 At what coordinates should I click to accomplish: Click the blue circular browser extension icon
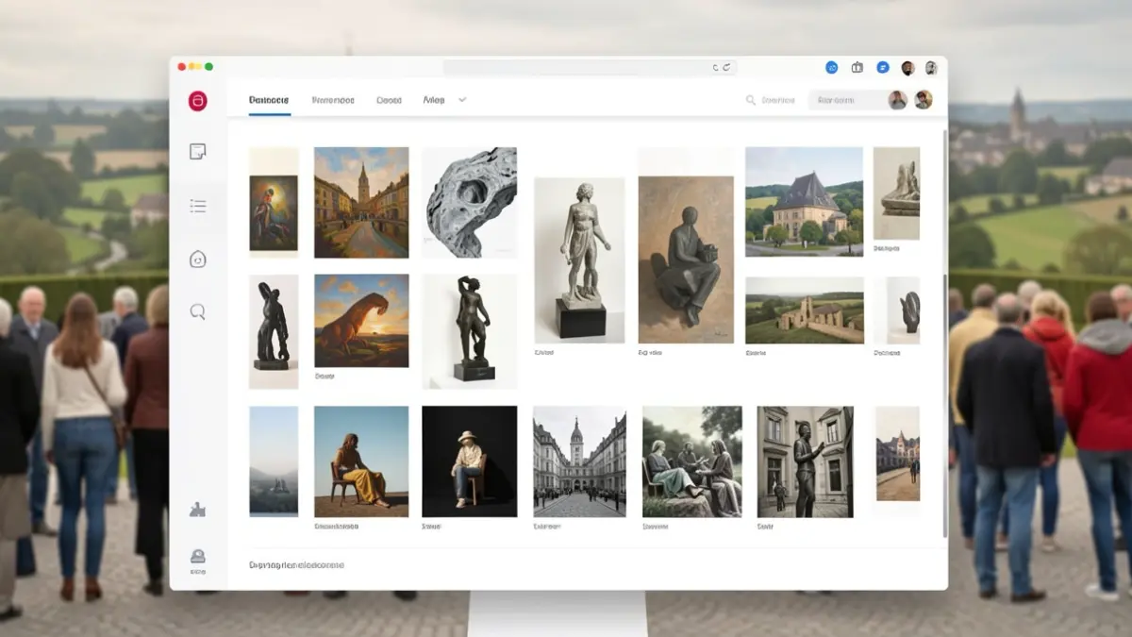click(832, 67)
